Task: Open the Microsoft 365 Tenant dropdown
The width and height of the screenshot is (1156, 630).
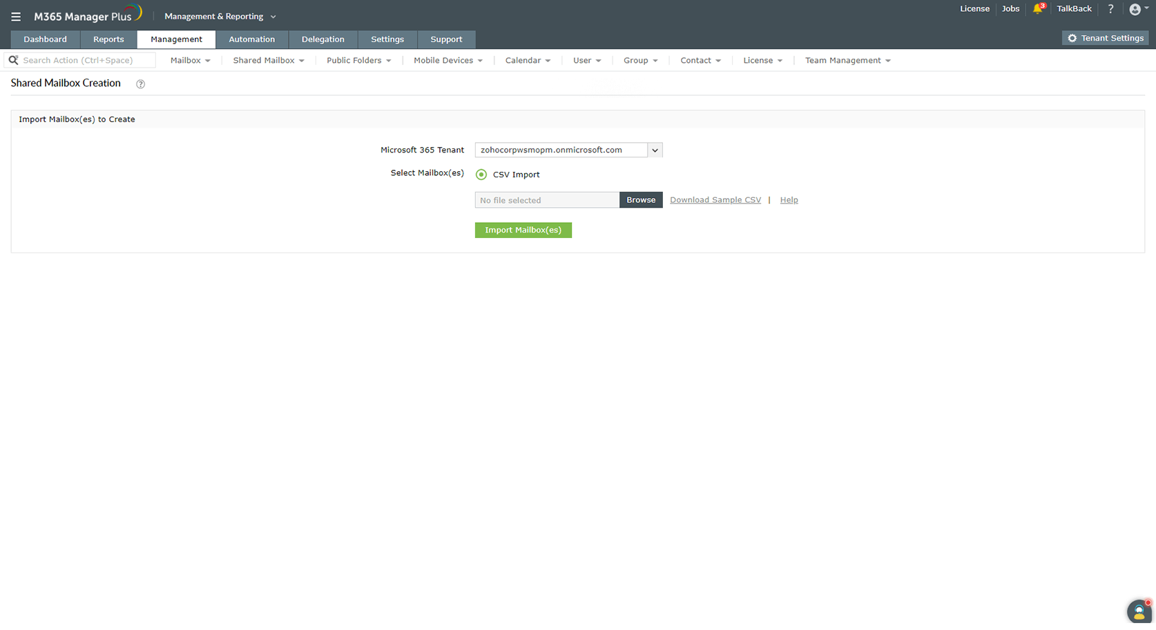Action: click(654, 150)
